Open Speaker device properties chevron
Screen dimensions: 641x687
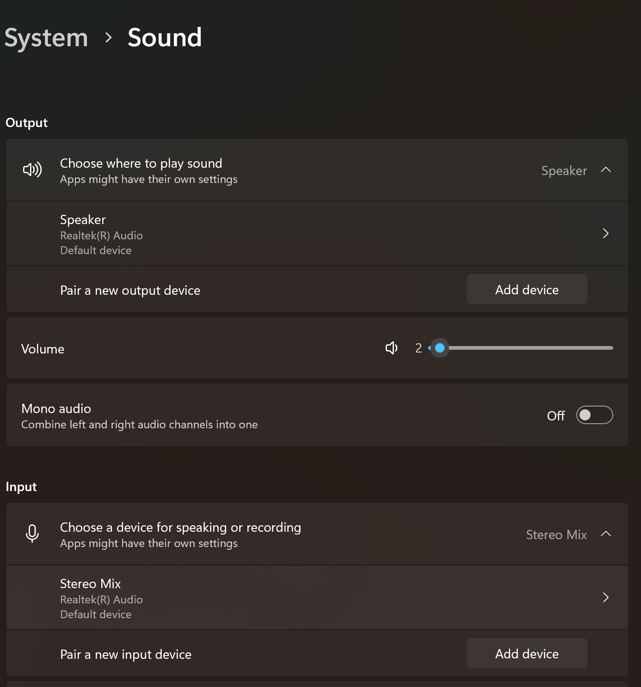(606, 233)
